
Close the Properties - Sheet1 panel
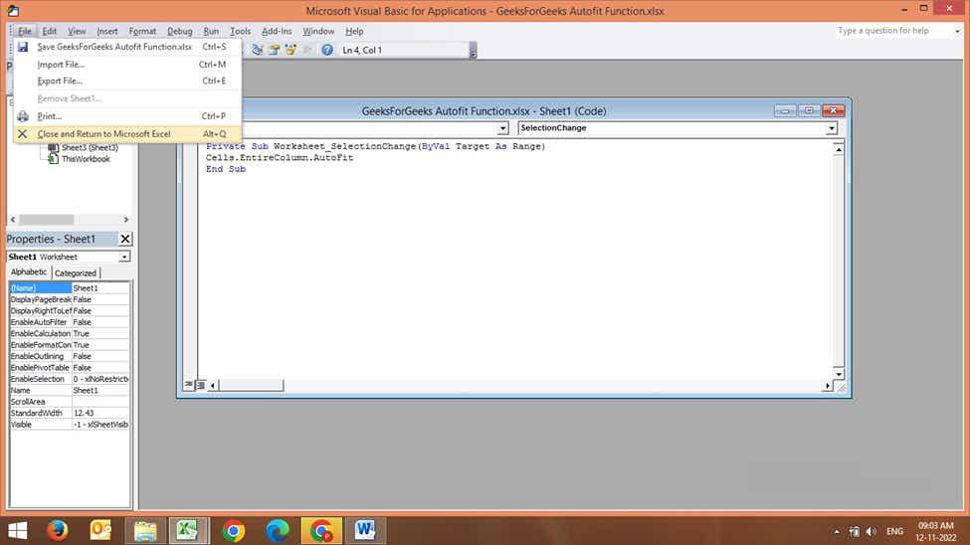(x=125, y=239)
